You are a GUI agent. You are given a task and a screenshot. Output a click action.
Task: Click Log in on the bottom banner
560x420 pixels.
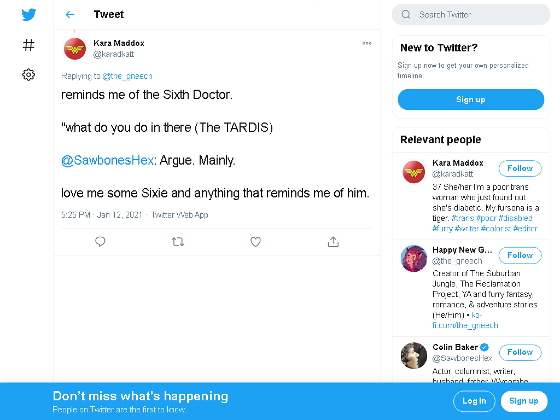pos(474,401)
